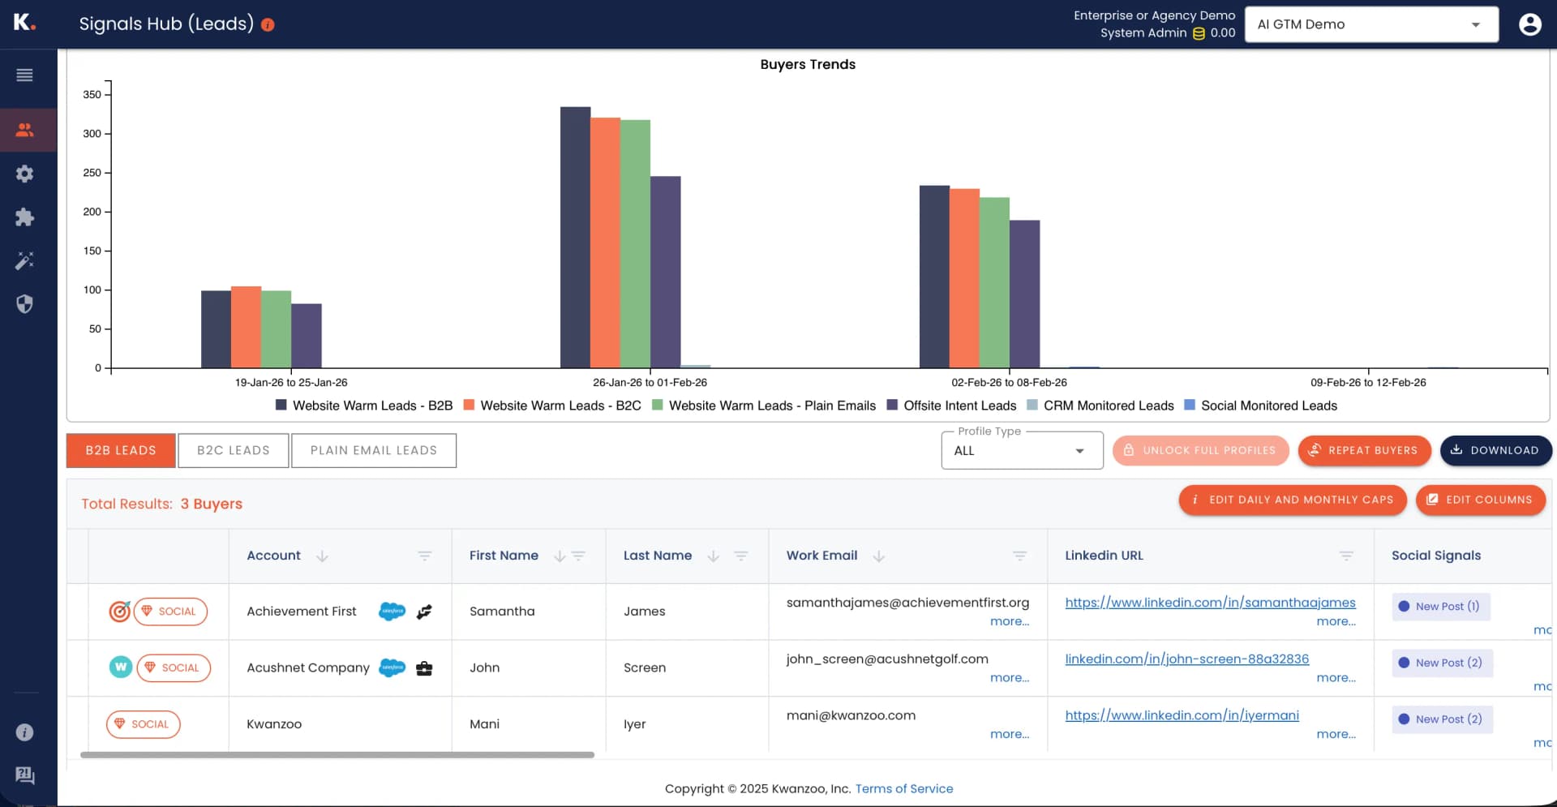The image size is (1557, 807).
Task: Click the Repeat Buyers button
Action: tap(1364, 451)
